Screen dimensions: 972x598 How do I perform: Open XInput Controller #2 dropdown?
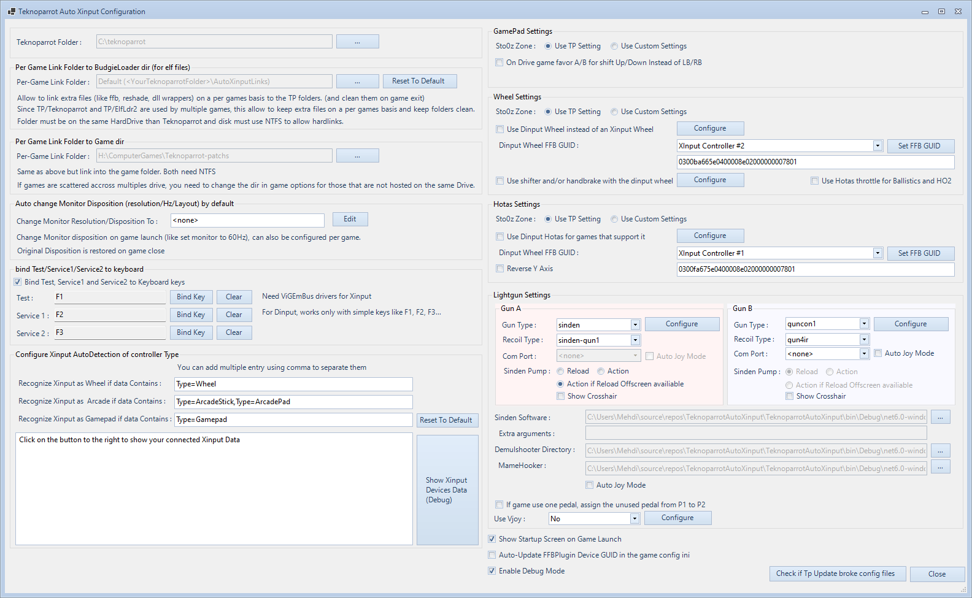tap(877, 146)
